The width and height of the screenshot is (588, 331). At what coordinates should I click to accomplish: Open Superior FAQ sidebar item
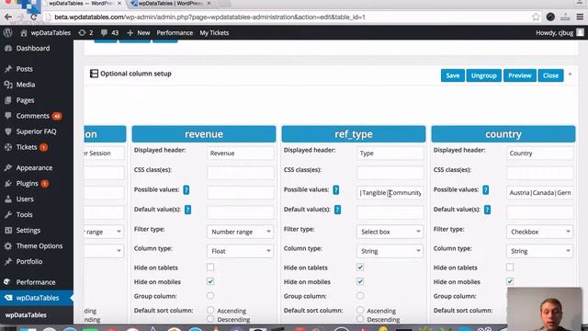(x=36, y=131)
